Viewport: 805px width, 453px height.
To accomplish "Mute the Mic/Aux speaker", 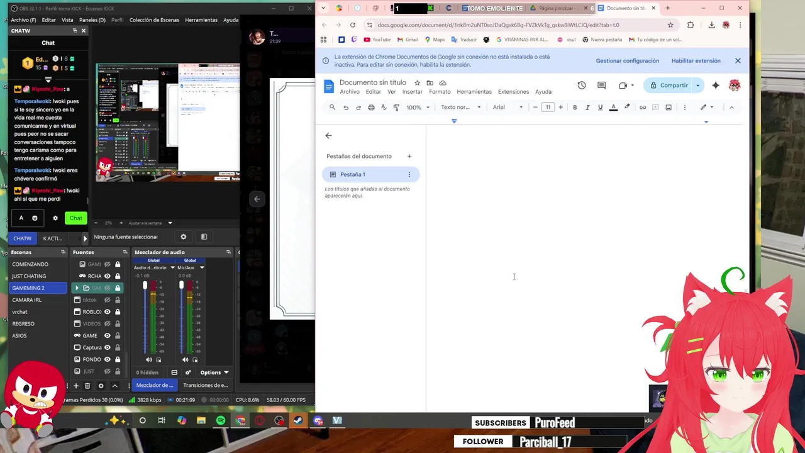I will pyautogui.click(x=185, y=360).
